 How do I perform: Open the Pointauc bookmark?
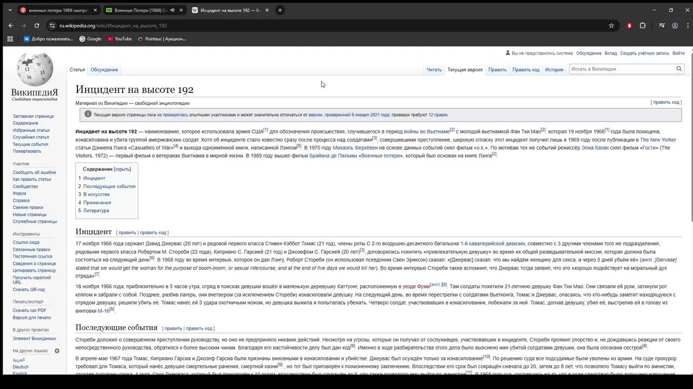point(161,39)
